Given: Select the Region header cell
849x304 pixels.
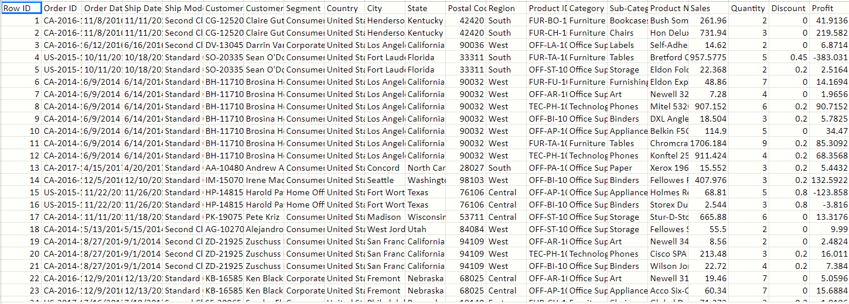Looking at the screenshot, I should pos(506,8).
